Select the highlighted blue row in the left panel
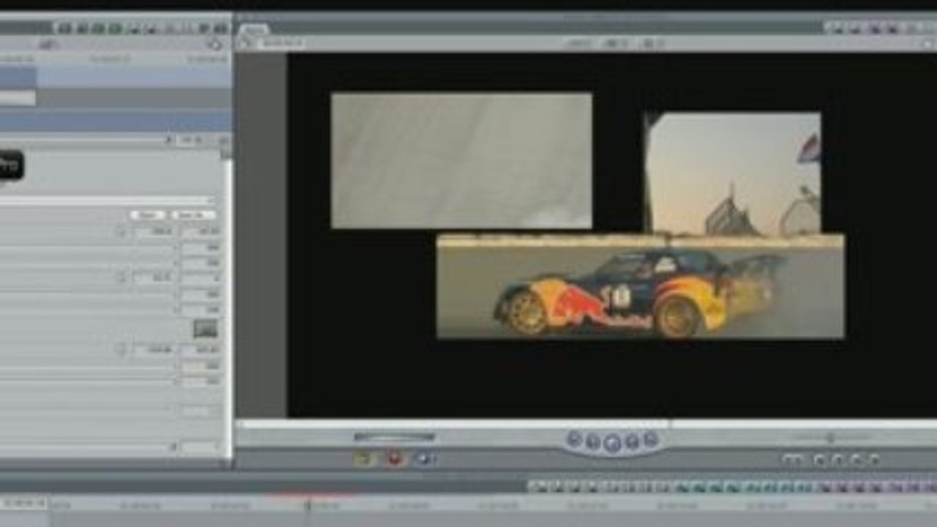This screenshot has height=527, width=937. pyautogui.click(x=116, y=77)
